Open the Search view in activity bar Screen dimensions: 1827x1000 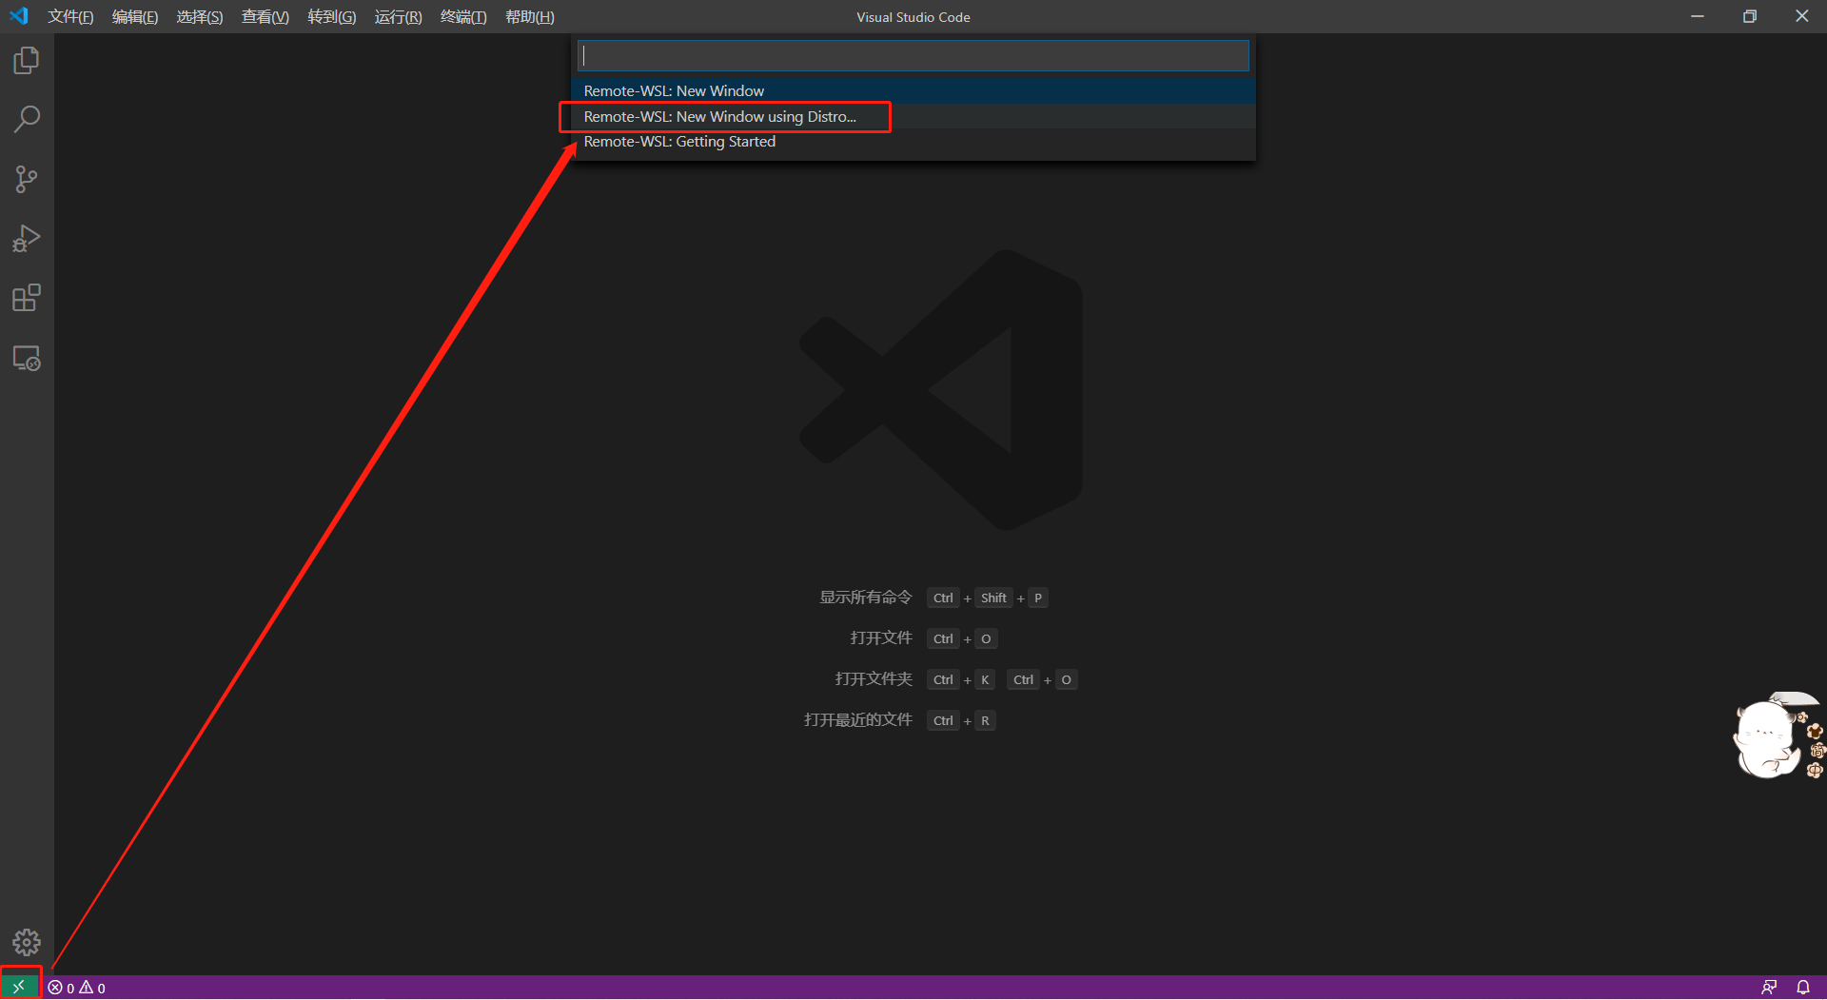click(x=27, y=120)
